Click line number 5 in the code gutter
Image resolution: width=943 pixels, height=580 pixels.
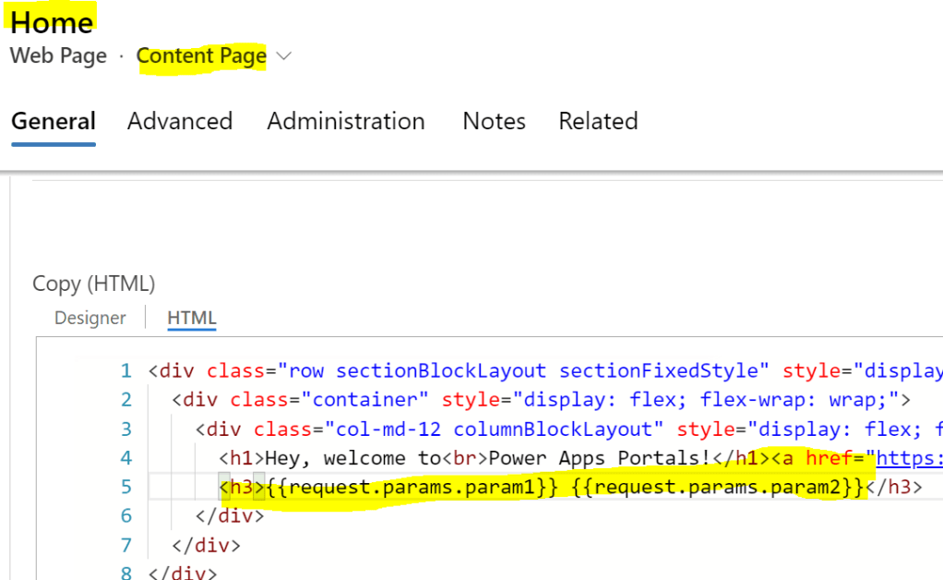(x=125, y=487)
